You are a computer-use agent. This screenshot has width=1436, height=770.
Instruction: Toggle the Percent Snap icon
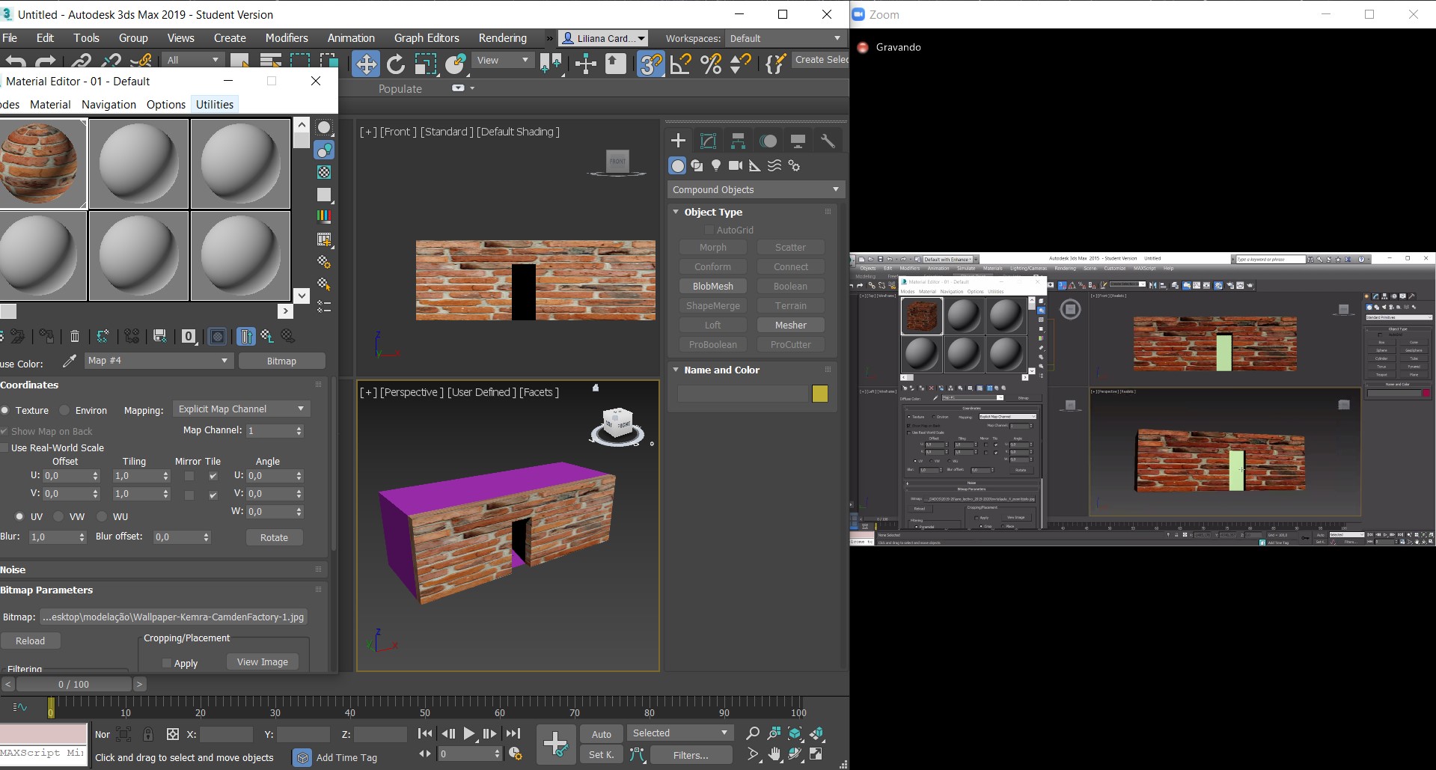pyautogui.click(x=711, y=64)
